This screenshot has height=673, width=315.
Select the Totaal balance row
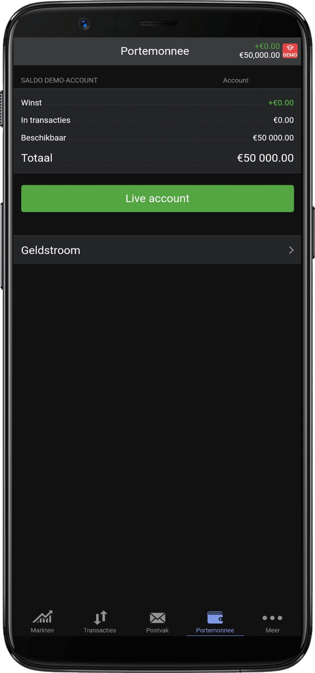[x=157, y=158]
